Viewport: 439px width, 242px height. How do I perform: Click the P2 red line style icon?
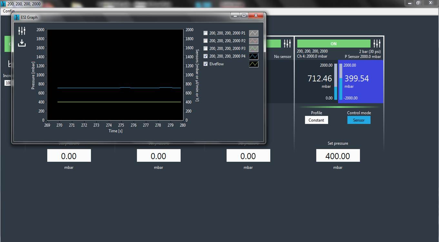(x=254, y=41)
